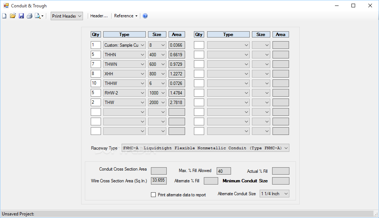Image resolution: width=379 pixels, height=218 pixels.
Task: Click the right column Qty header
Action: pos(199,34)
